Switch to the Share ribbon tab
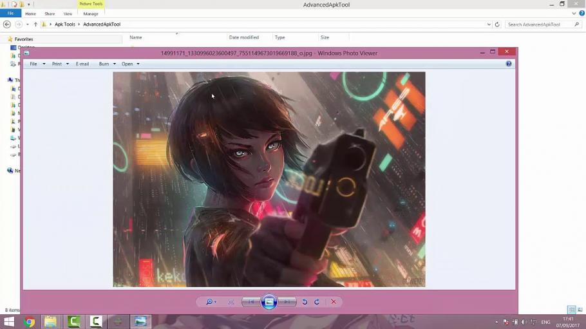The image size is (586, 329). point(50,14)
